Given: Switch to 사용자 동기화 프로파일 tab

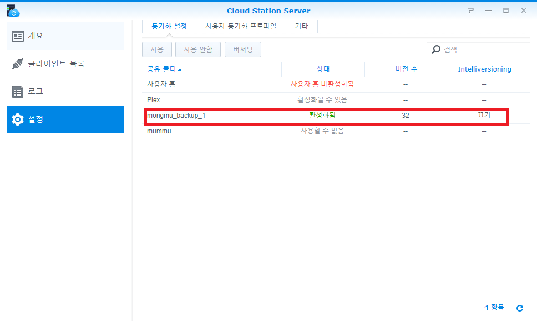Looking at the screenshot, I should [x=241, y=27].
